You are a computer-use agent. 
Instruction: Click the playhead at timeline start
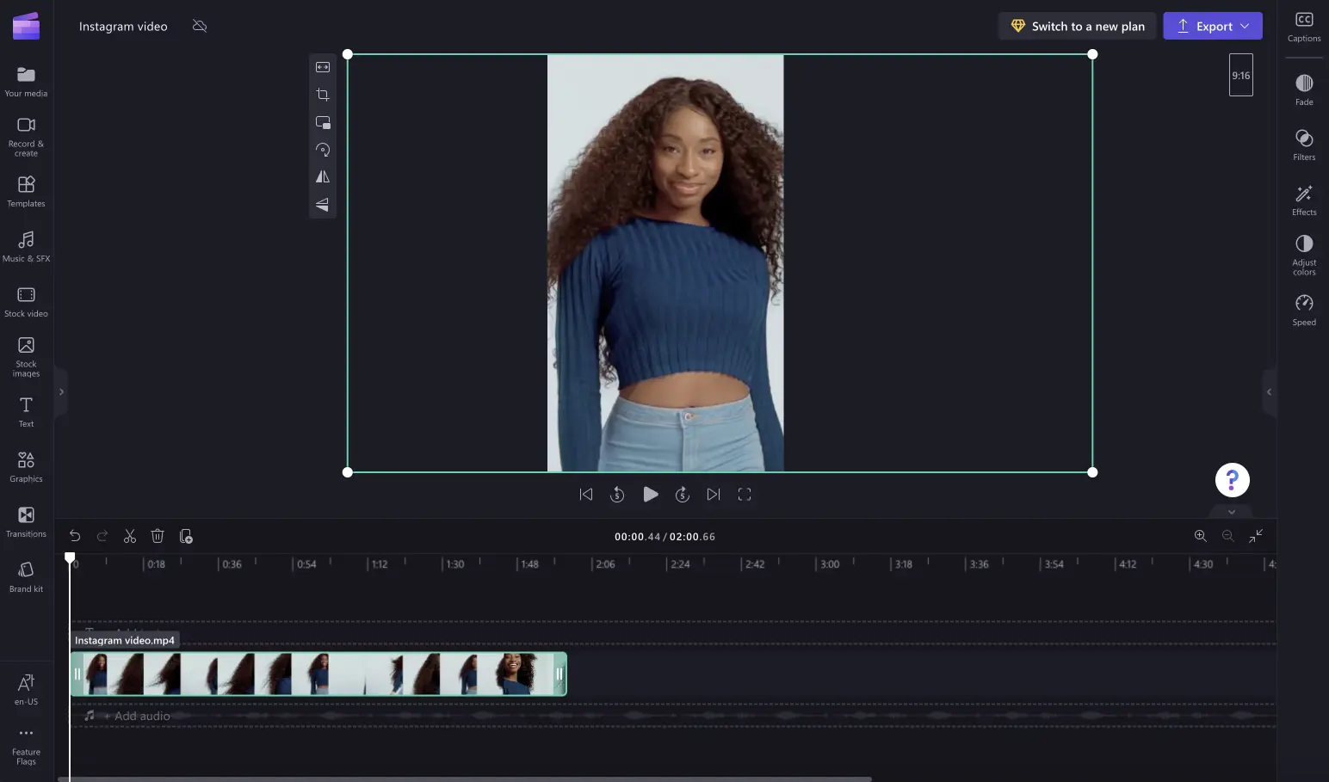70,557
